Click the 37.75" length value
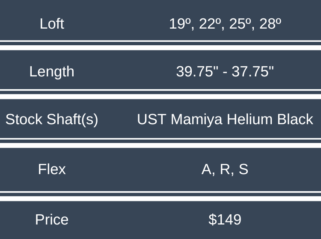This screenshot has width=321, height=239. [253, 71]
